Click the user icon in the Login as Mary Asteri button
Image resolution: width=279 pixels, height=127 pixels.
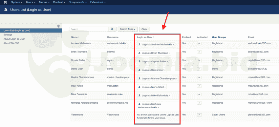coord(139,87)
